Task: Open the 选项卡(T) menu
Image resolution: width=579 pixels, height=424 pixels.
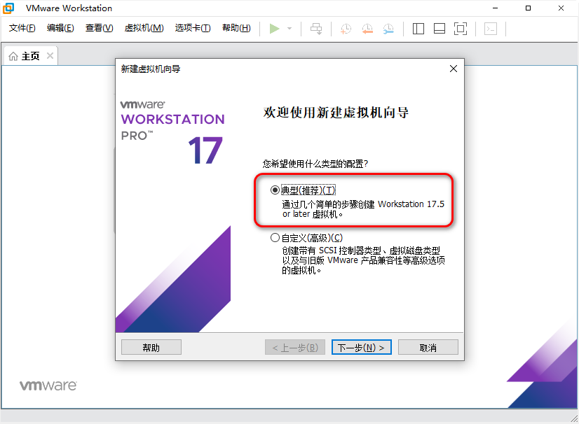Action: click(x=193, y=28)
